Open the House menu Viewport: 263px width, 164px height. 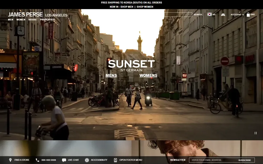33,20
